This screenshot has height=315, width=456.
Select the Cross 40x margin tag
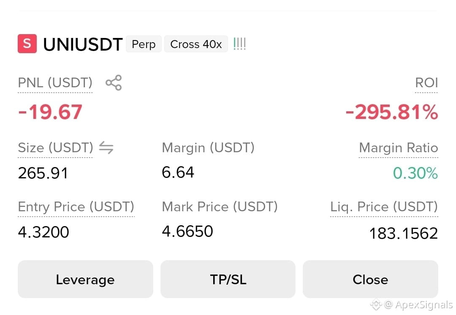[x=196, y=44]
